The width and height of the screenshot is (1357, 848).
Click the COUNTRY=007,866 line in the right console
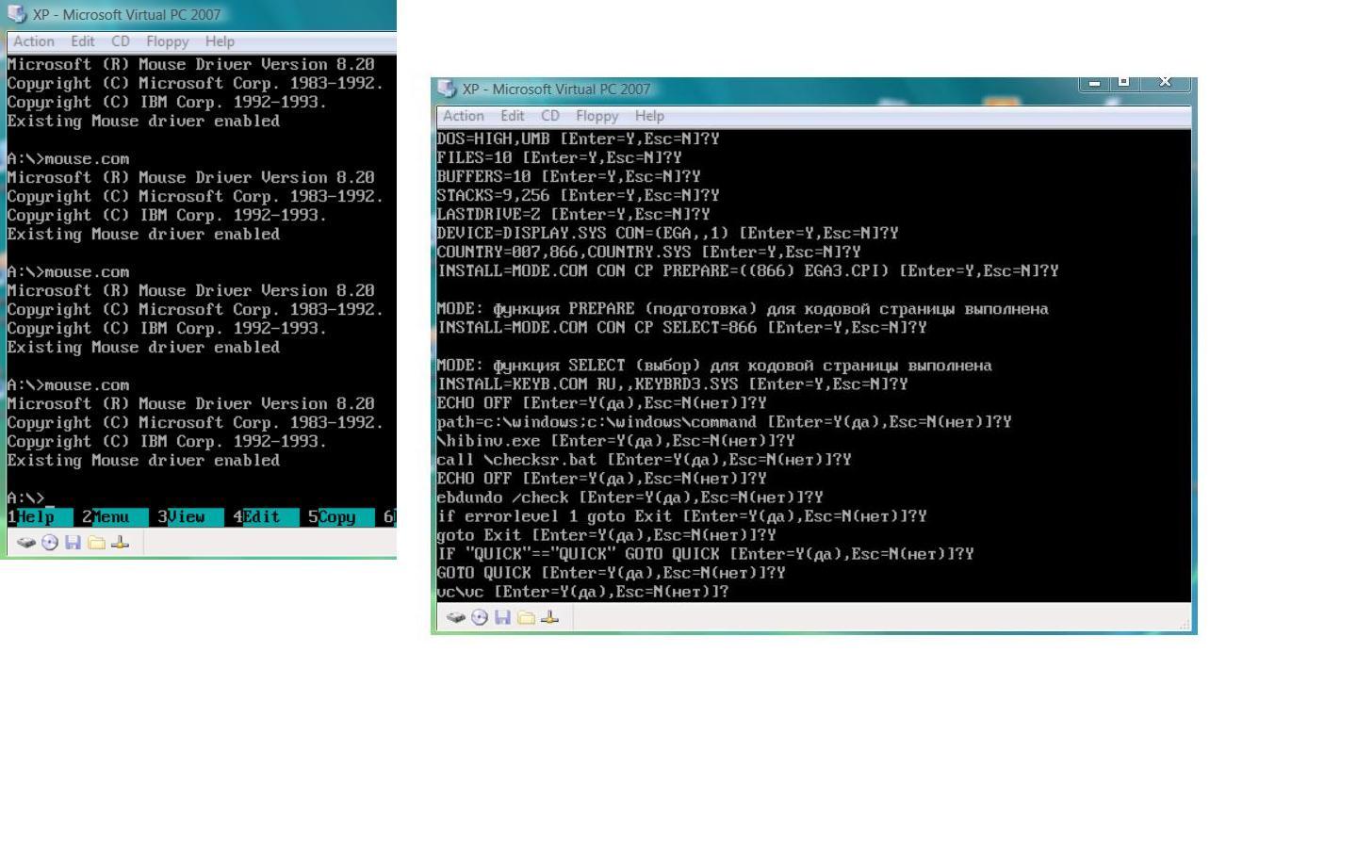pyautogui.click(x=648, y=252)
